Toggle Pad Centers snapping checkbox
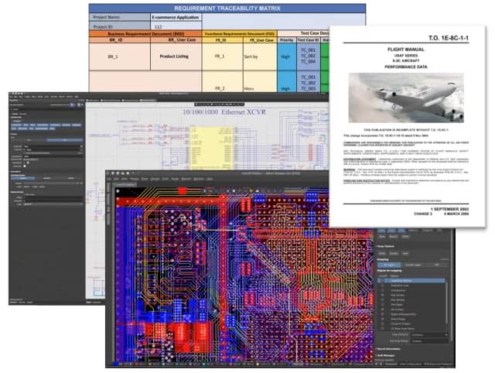 tap(383, 295)
